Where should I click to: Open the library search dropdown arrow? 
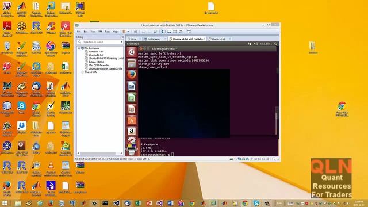click(x=121, y=42)
